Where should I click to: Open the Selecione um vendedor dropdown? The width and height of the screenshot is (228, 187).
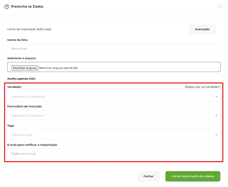click(x=114, y=96)
